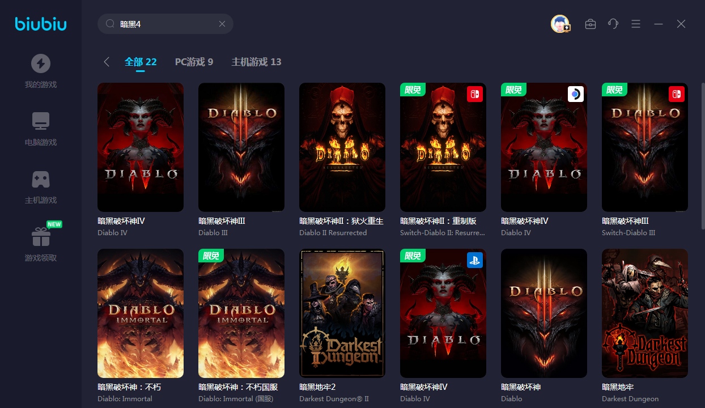This screenshot has width=705, height=408.
Task: Click the vertical scrollbar on the right
Action: tap(703, 147)
